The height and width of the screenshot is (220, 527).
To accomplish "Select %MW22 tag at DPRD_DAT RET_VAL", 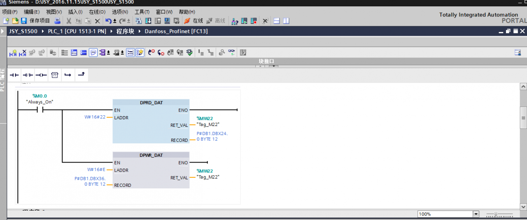I will pyautogui.click(x=205, y=119).
